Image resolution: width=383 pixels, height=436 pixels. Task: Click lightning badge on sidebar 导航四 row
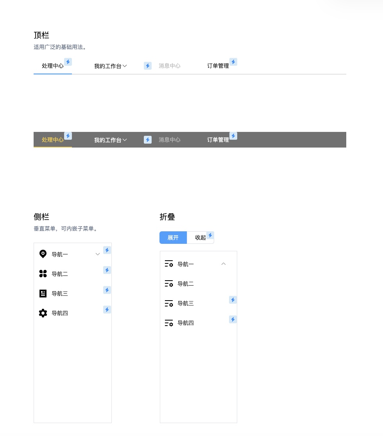click(107, 310)
